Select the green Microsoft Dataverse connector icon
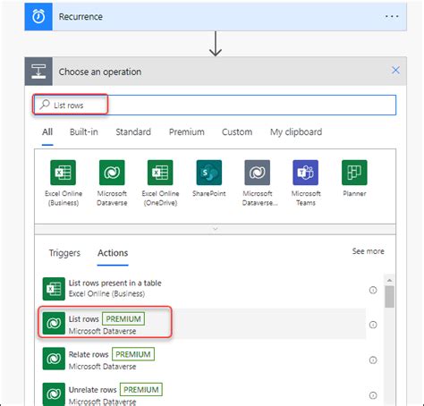 (x=112, y=173)
